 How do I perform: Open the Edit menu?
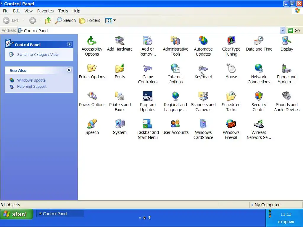tap(17, 11)
